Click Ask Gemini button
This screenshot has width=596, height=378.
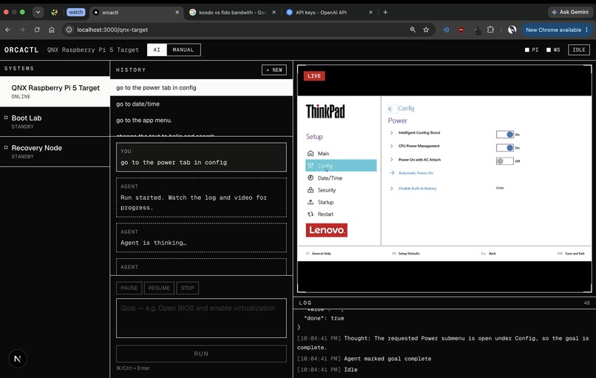coord(570,12)
